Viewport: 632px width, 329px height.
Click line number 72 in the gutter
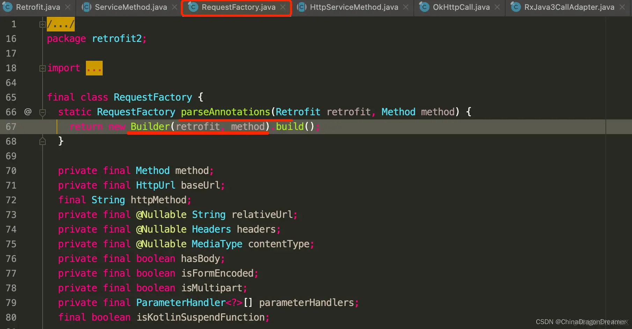pos(11,200)
